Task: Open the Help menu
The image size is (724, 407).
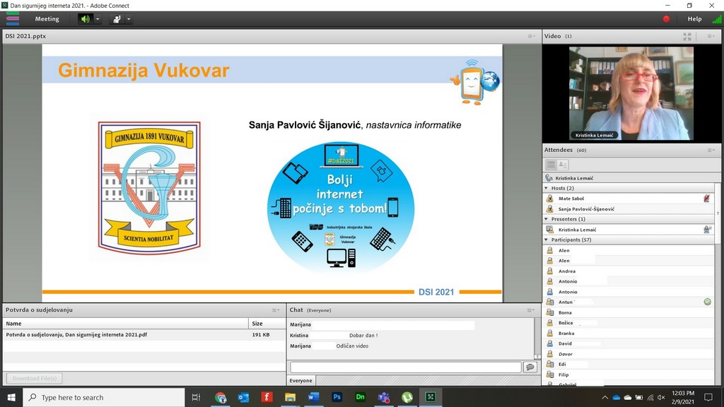Action: click(694, 19)
